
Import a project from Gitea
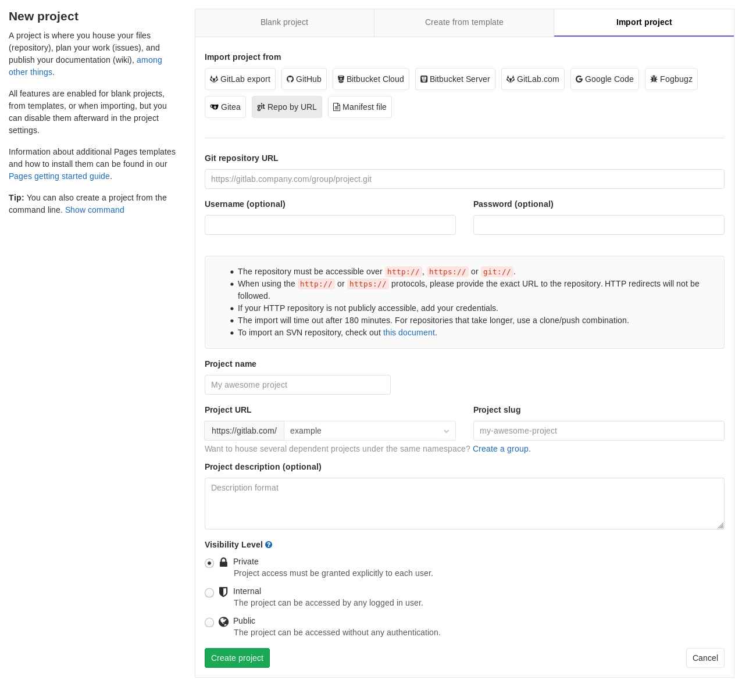tap(225, 107)
